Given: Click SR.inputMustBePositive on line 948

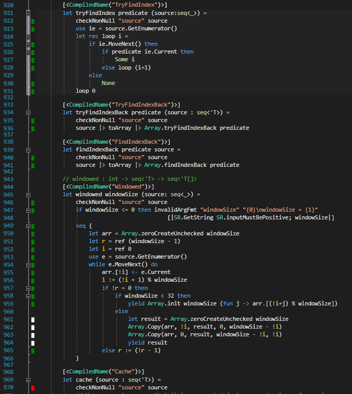Looking at the screenshot, I should [x=252, y=217].
